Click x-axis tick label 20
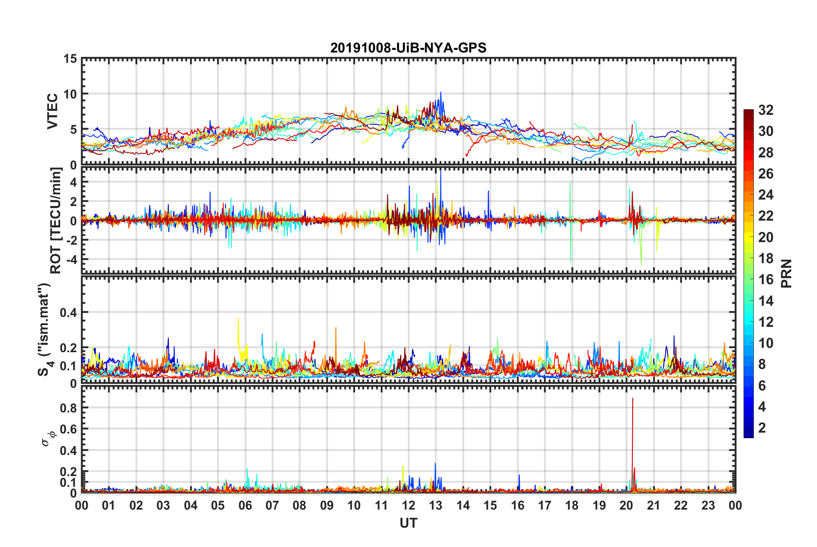This screenshot has height=547, width=817. point(626,505)
